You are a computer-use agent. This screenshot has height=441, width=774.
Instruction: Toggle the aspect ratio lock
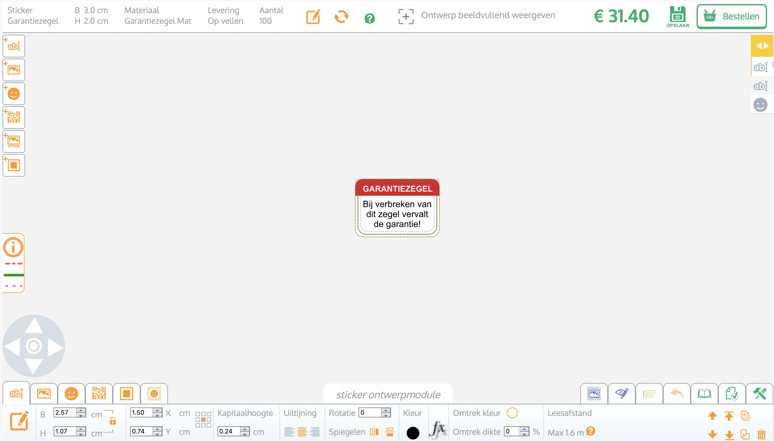tap(113, 421)
